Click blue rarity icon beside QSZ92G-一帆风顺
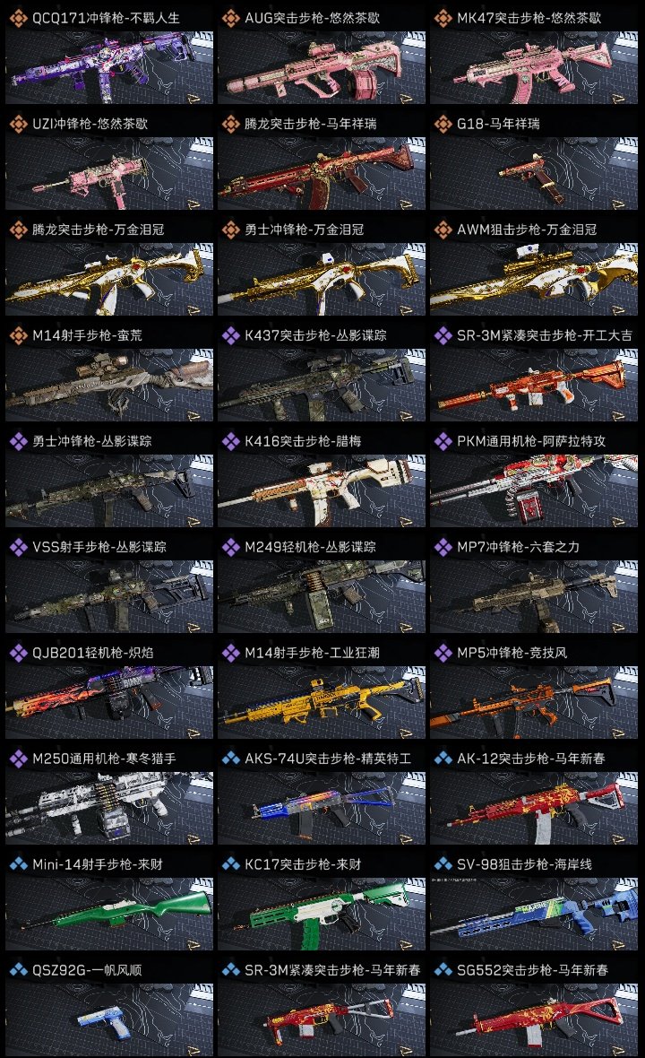The height and width of the screenshot is (1058, 645). (18, 970)
